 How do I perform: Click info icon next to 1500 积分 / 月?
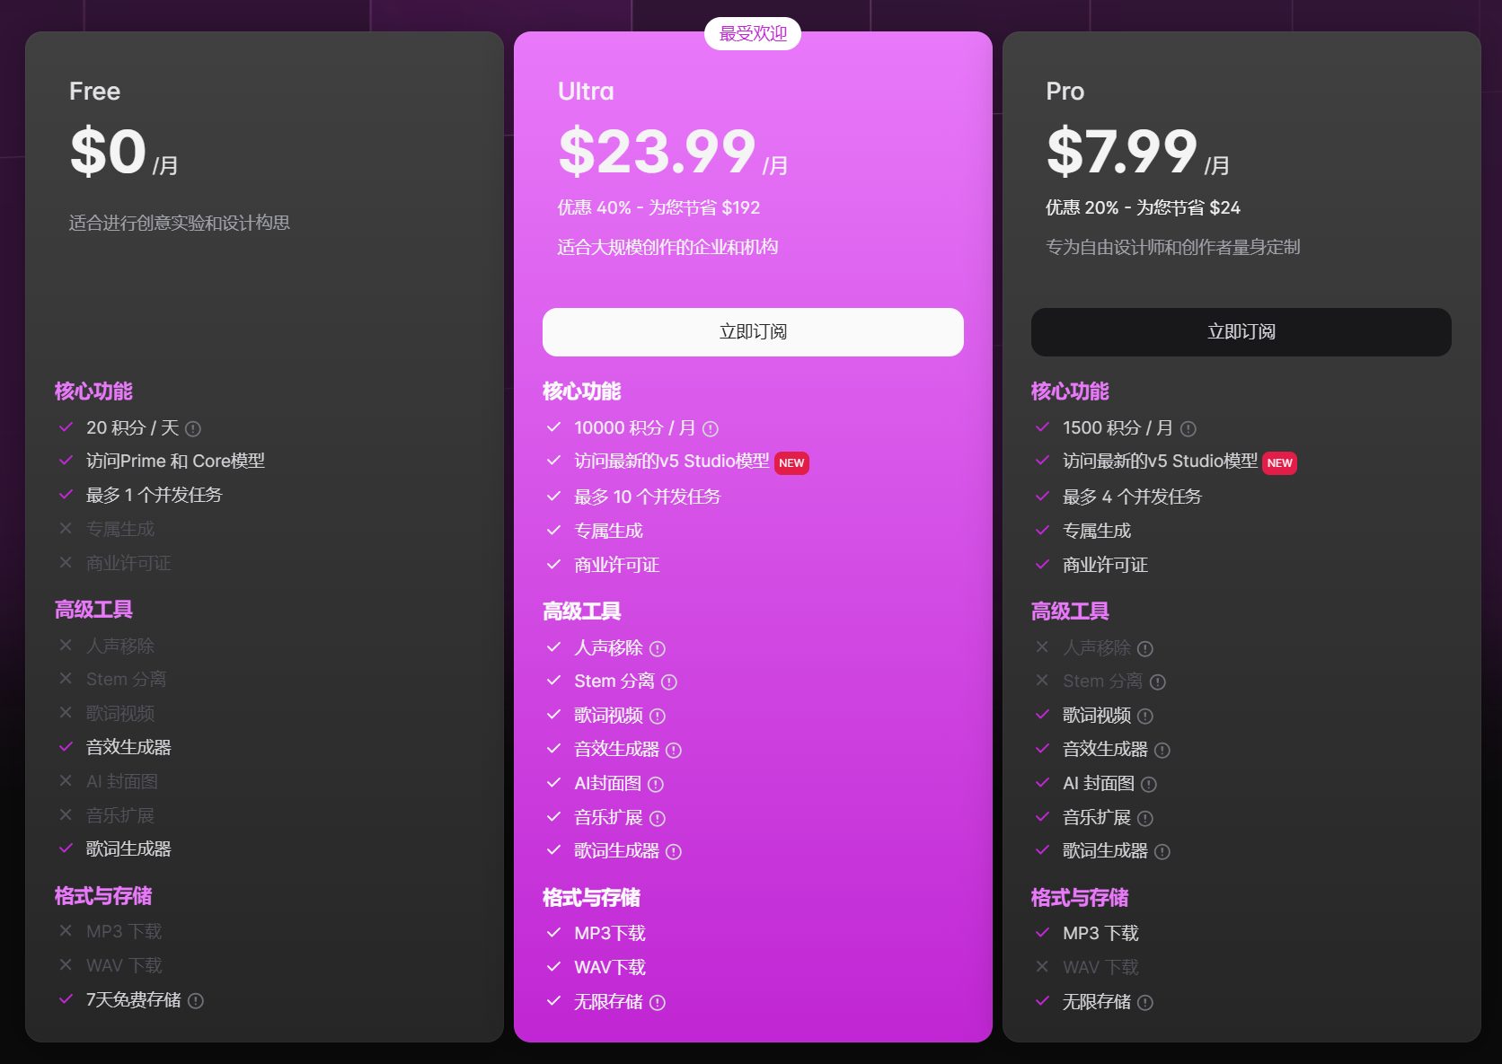[1188, 429]
